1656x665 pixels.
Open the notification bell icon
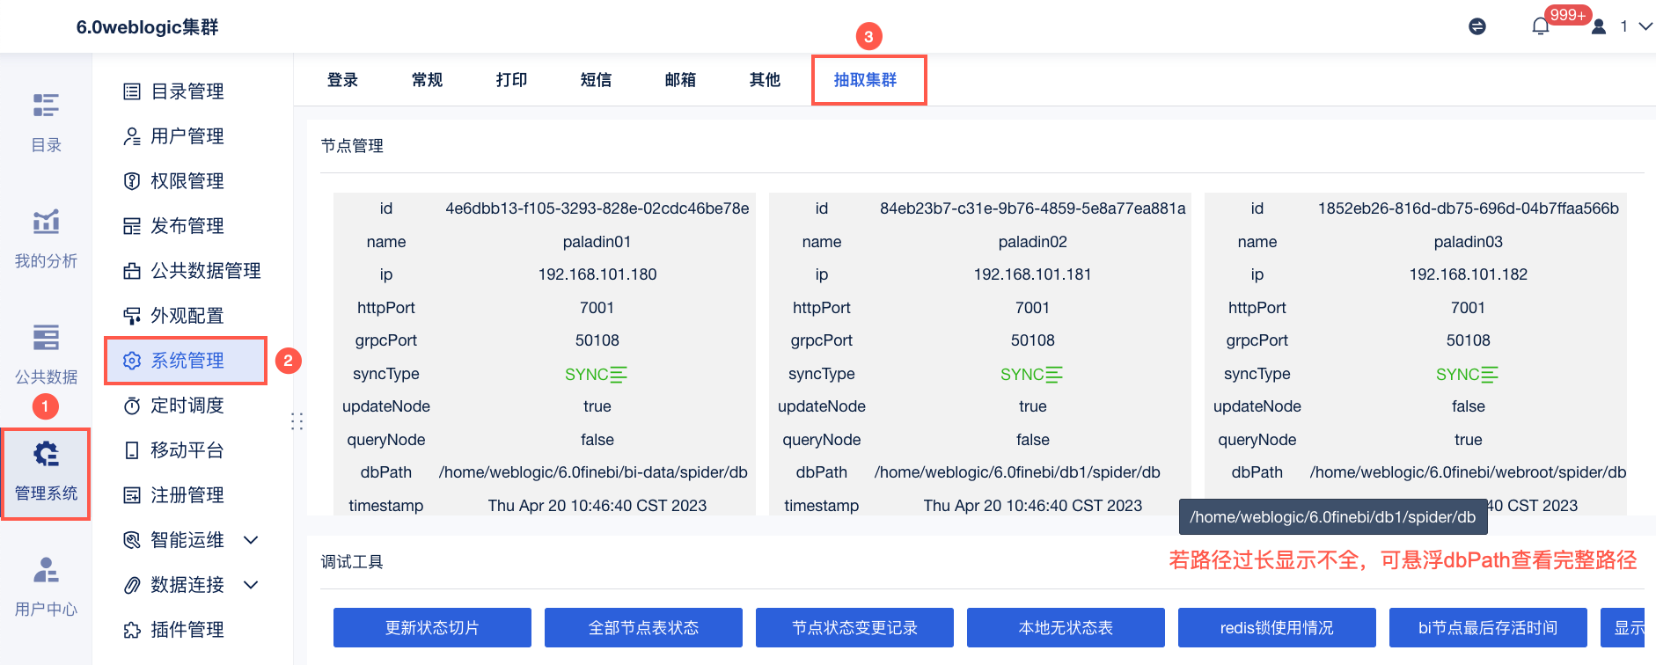tap(1540, 26)
